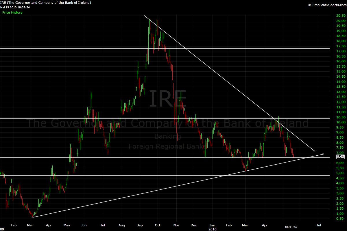Click the 10,00 price axis label

340,122
